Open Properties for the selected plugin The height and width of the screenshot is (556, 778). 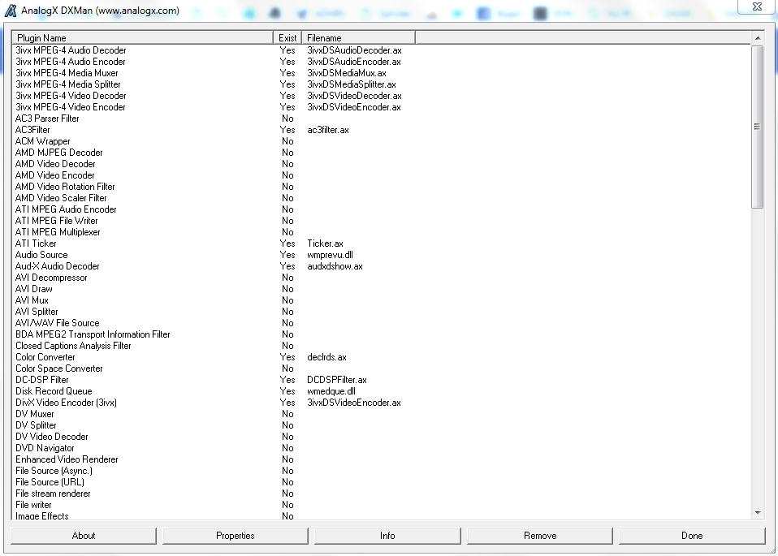point(236,536)
